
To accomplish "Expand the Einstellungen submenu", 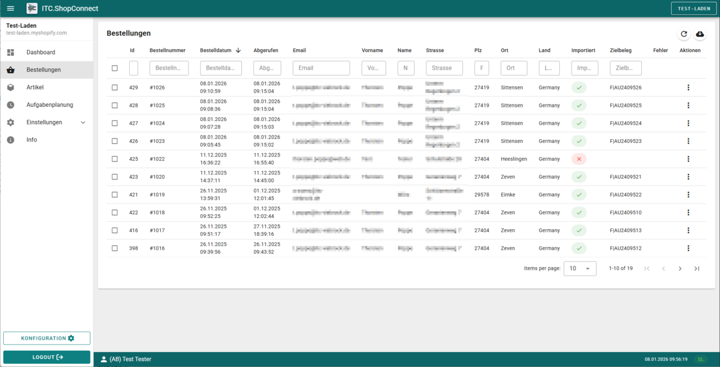I will click(x=83, y=123).
